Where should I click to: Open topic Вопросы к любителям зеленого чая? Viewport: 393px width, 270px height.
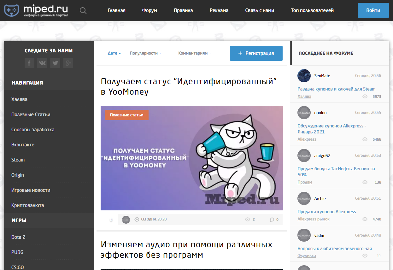click(335, 249)
